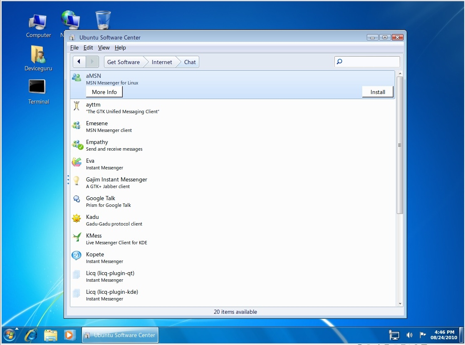Click the scrollbar up arrow
Viewport: 465px width, 345px height.
(400, 73)
